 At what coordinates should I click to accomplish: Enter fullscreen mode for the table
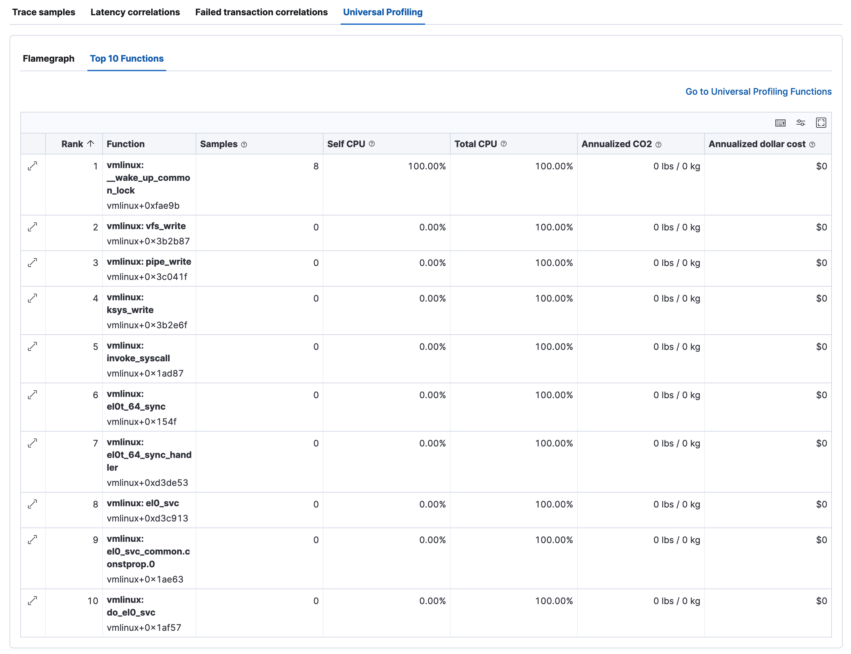pos(821,123)
